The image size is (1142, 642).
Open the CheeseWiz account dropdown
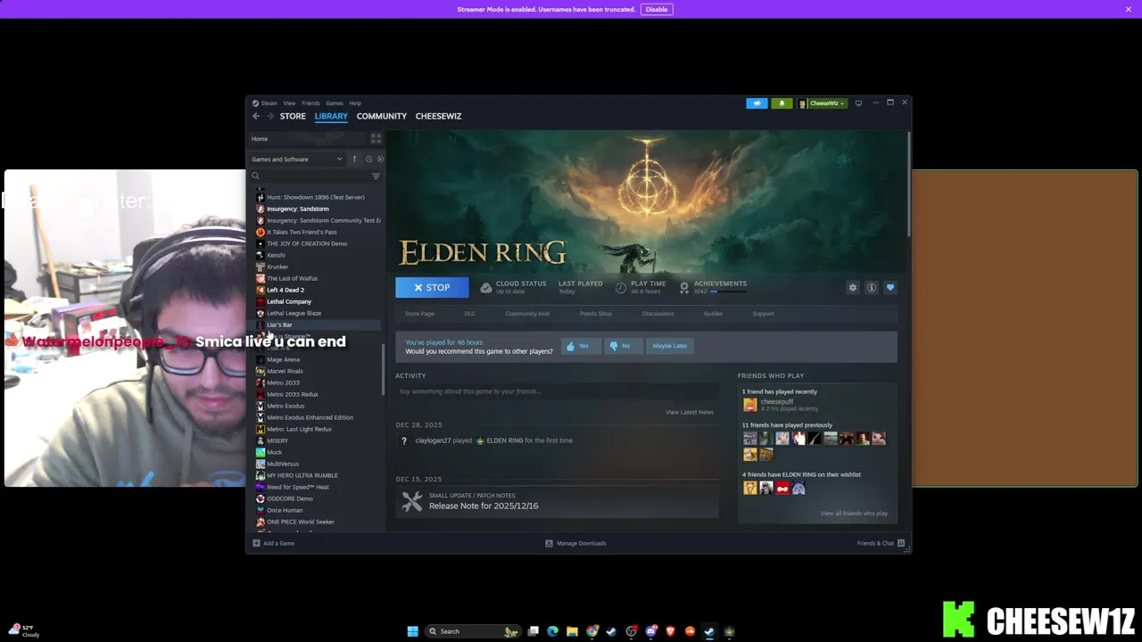(822, 103)
